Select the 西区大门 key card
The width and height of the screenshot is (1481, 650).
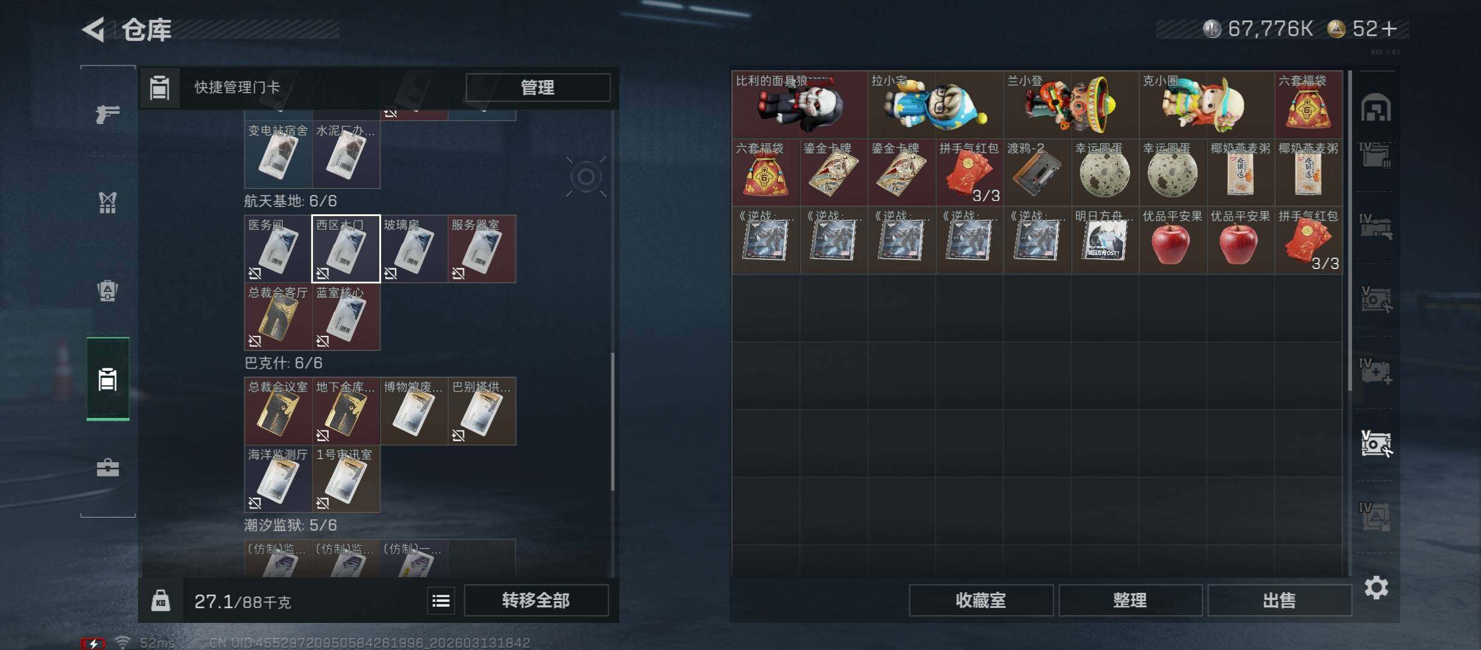pyautogui.click(x=346, y=249)
